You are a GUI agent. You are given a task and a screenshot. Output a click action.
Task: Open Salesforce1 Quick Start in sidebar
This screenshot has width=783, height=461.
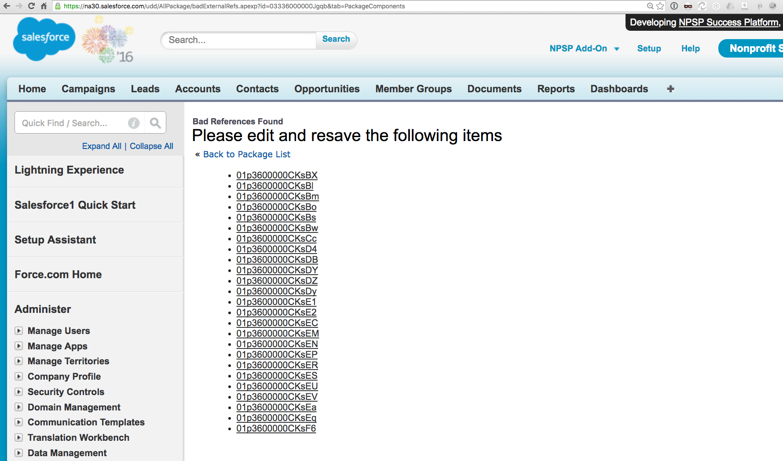click(75, 205)
